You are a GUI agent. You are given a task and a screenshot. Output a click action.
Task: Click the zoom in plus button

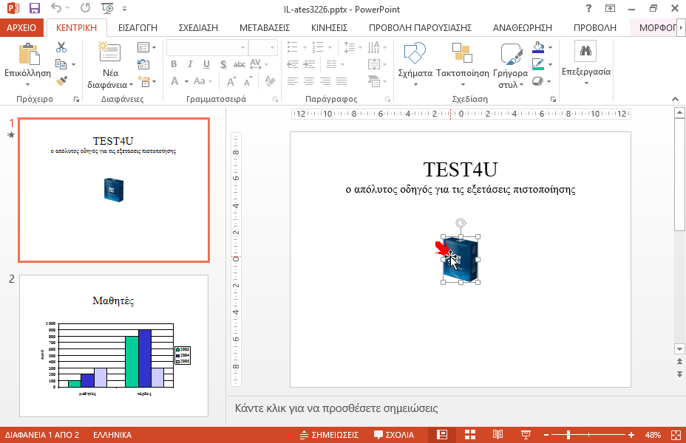point(631,435)
